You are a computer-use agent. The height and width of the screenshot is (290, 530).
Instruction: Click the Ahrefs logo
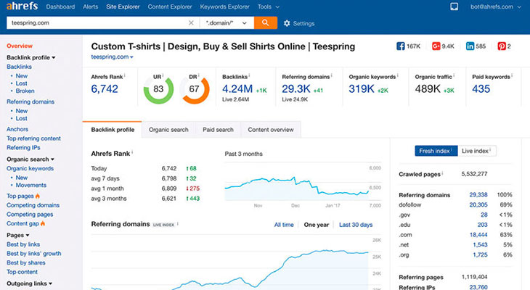click(x=22, y=7)
